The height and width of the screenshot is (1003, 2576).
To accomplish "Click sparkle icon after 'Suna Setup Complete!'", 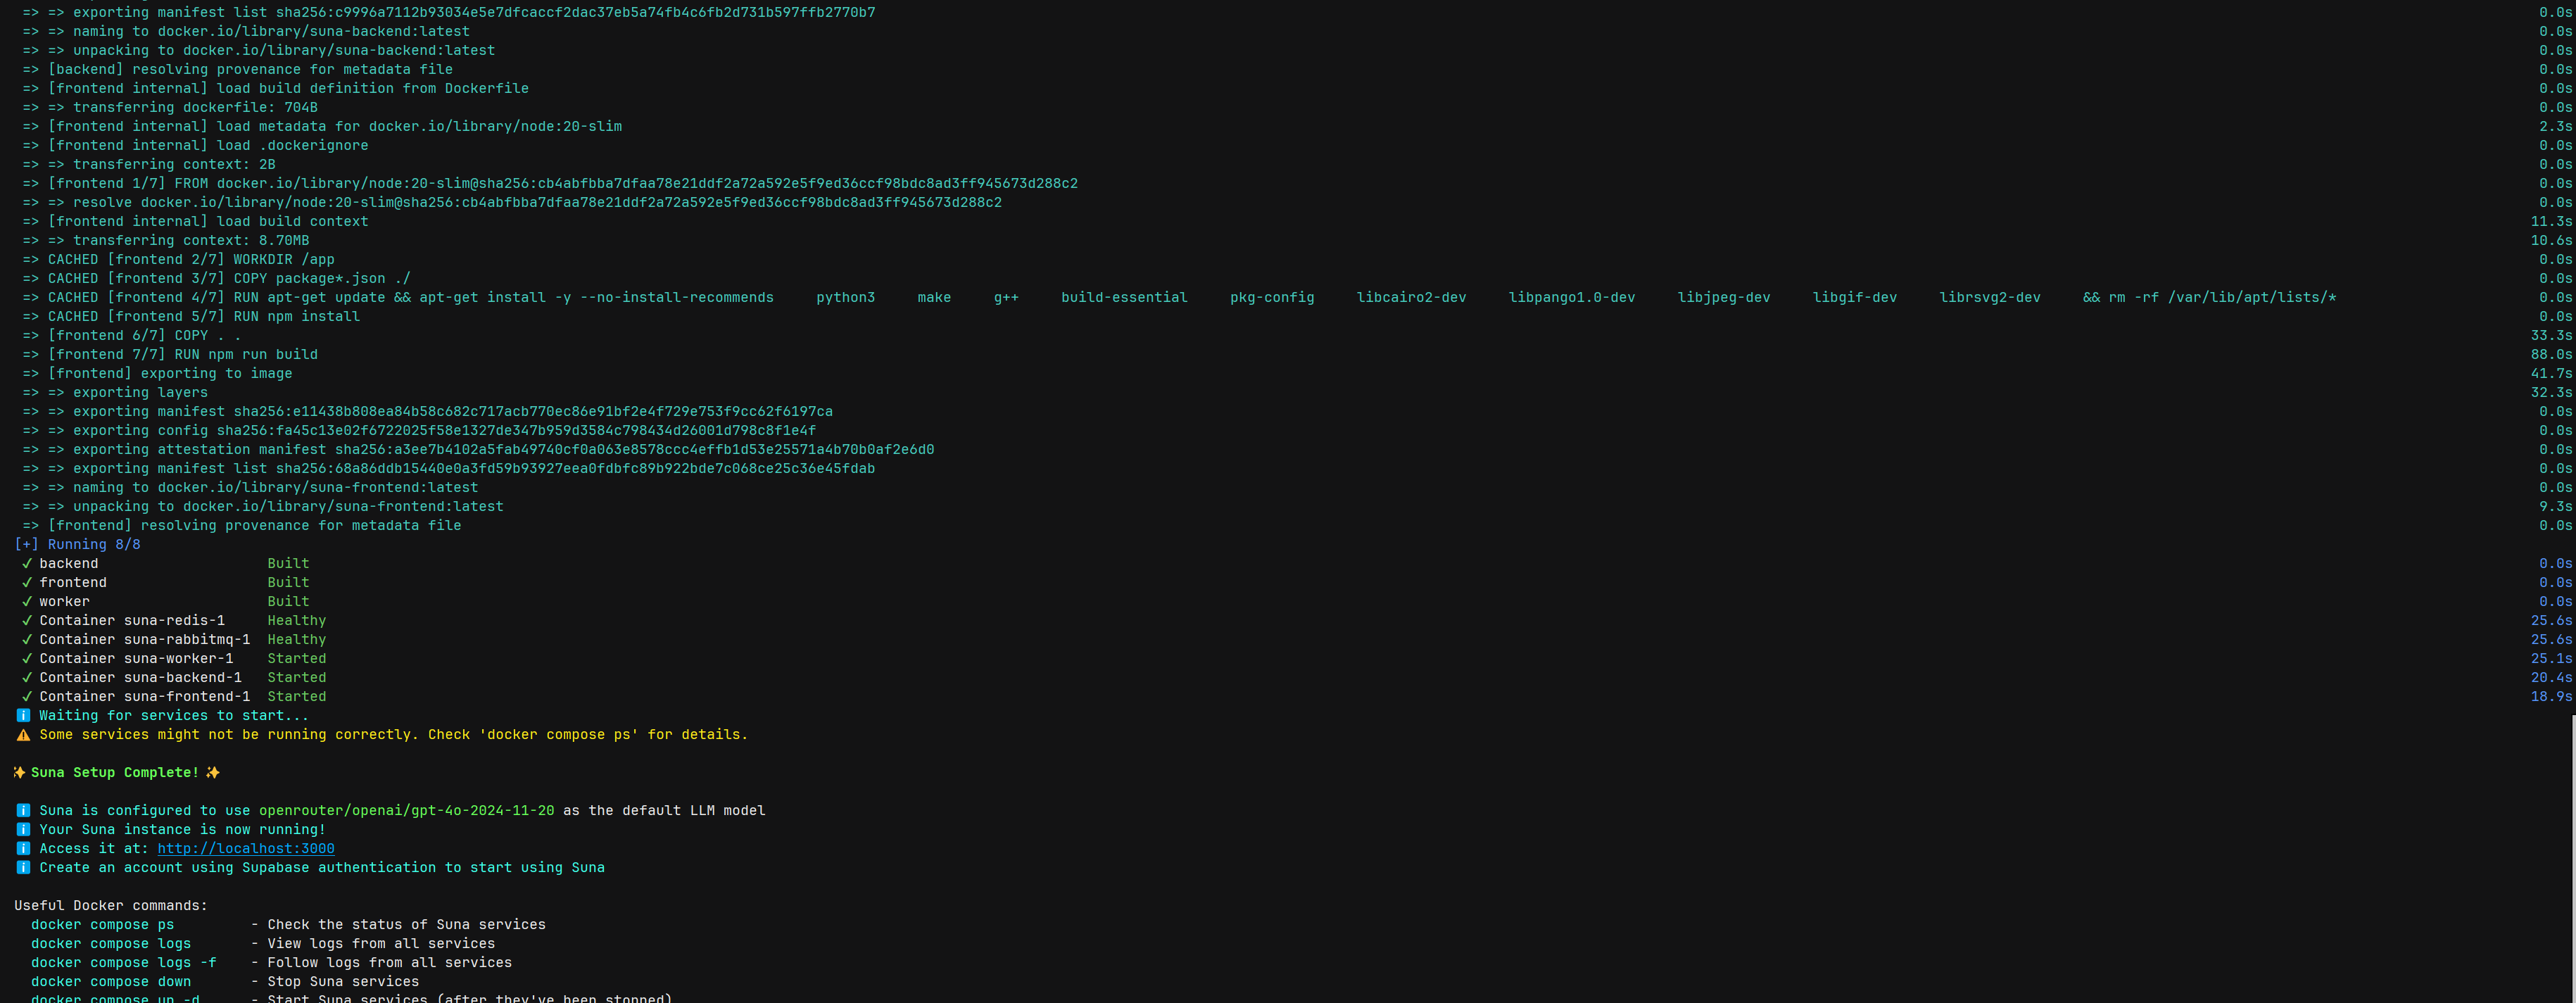I will click(x=212, y=773).
